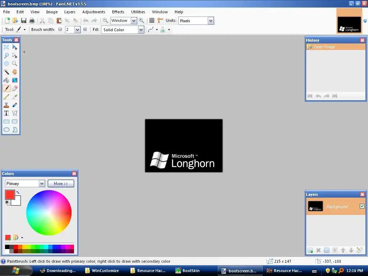Open the Units Pixels dropdown
The height and width of the screenshot is (276, 368).
point(211,21)
